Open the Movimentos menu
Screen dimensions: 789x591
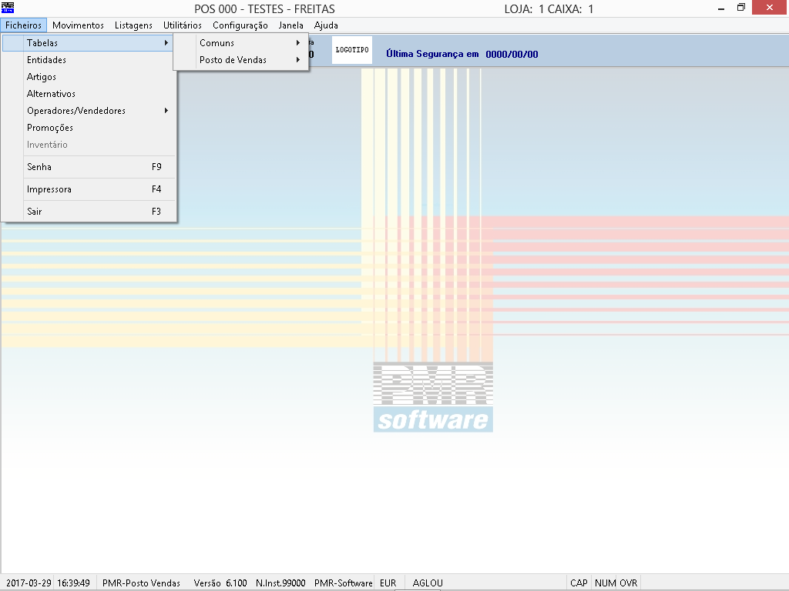(78, 25)
